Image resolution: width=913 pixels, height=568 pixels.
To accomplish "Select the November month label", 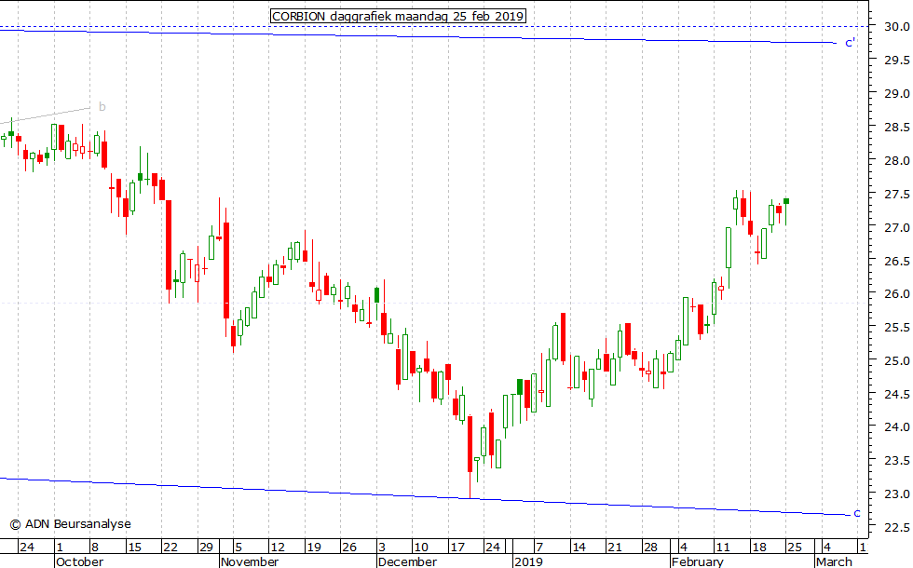I will 250,561.
